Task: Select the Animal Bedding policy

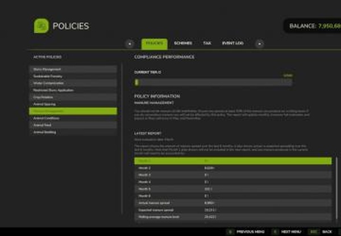Action: coord(73,132)
